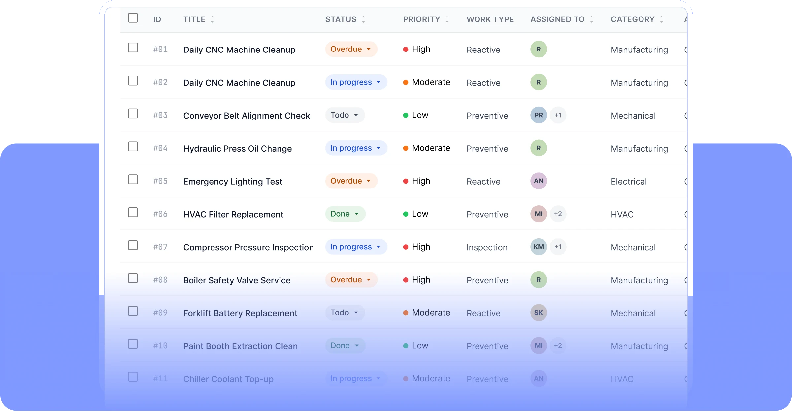
Task: Check the box for row #01
Action: click(x=133, y=48)
